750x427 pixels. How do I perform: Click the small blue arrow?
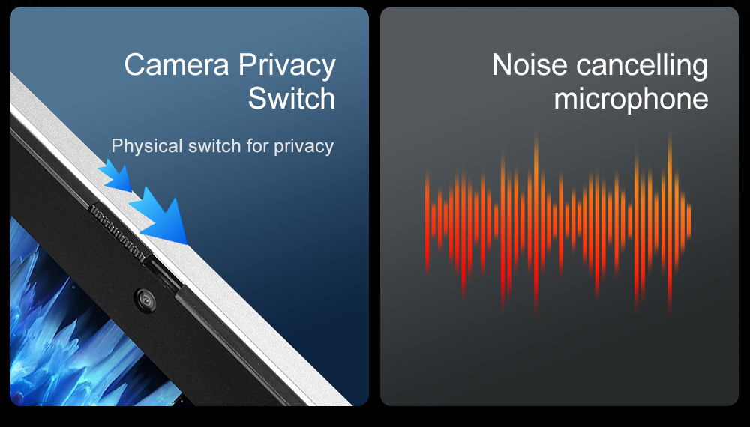(x=115, y=176)
